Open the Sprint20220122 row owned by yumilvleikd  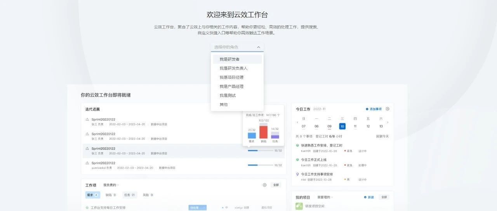(x=183, y=166)
